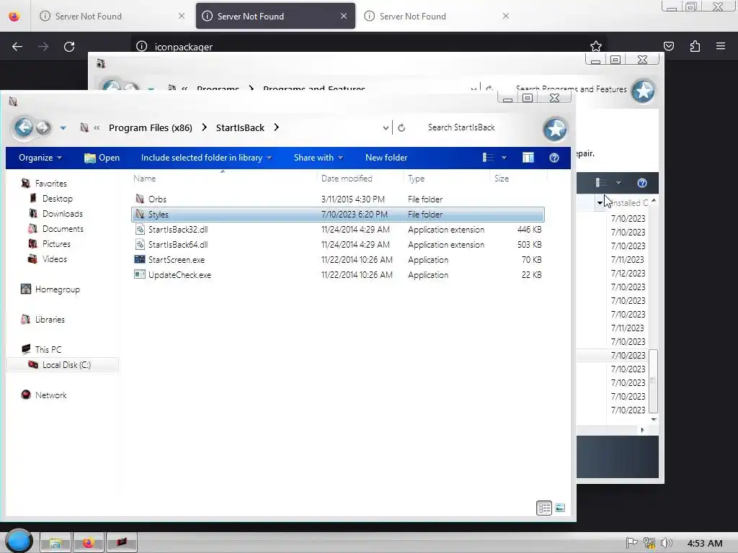
Task: Click Search Programs and Features field
Action: click(571, 89)
